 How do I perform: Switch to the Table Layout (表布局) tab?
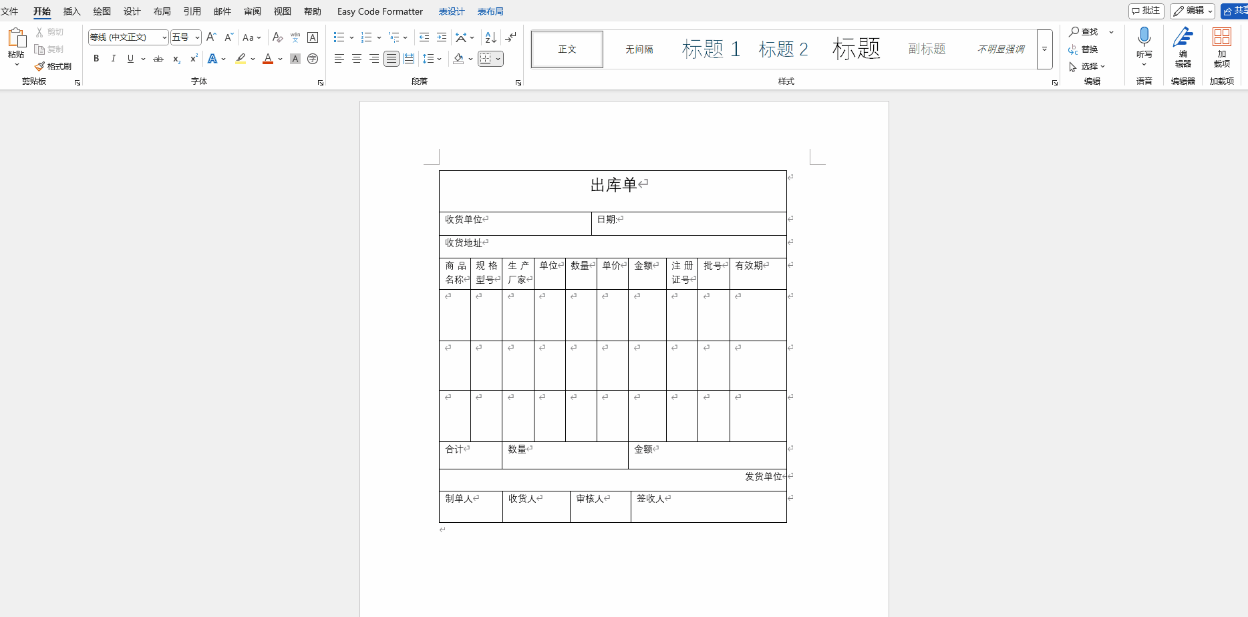[x=490, y=11]
